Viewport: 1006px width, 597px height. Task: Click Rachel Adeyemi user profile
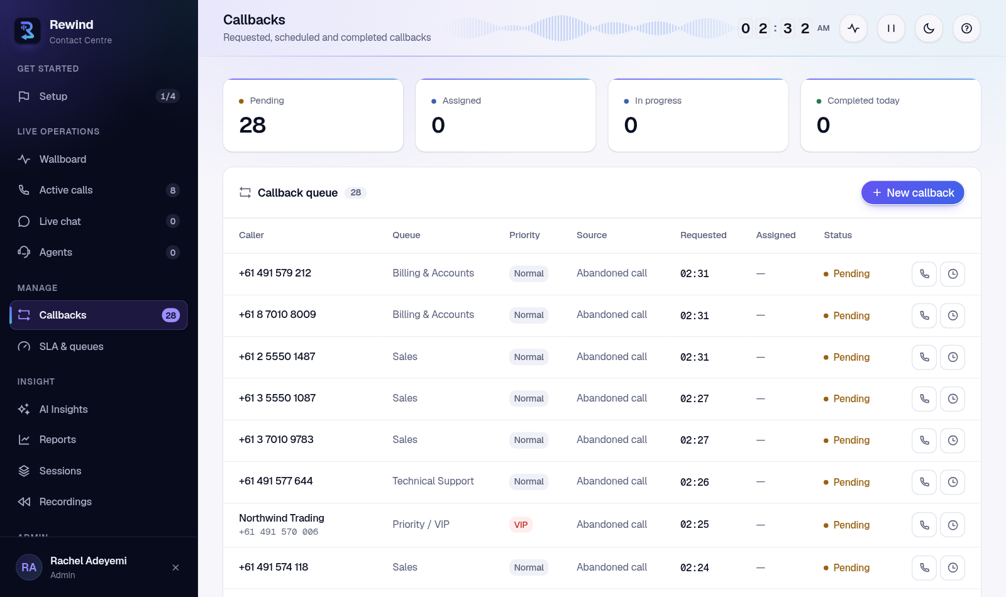(x=88, y=567)
